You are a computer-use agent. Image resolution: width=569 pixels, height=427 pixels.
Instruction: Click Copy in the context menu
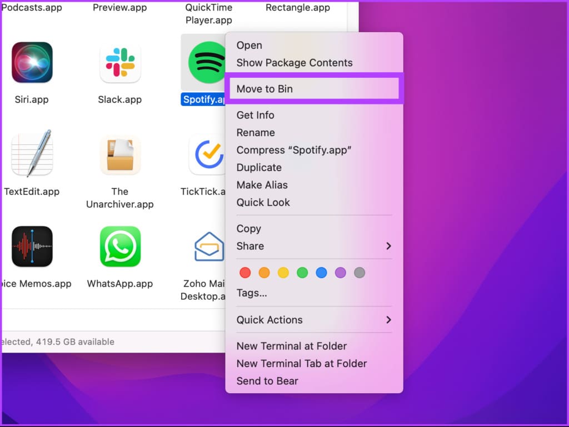pyautogui.click(x=314, y=228)
